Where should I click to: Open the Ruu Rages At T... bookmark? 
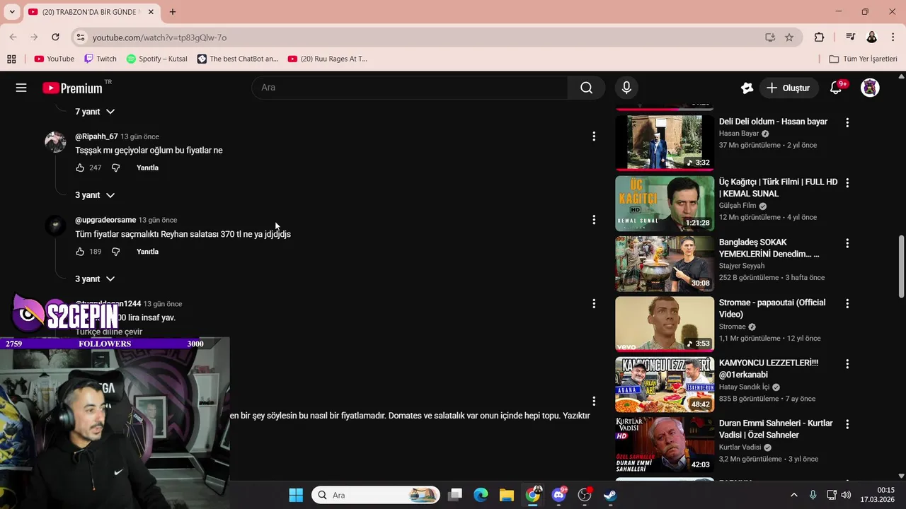click(x=328, y=59)
